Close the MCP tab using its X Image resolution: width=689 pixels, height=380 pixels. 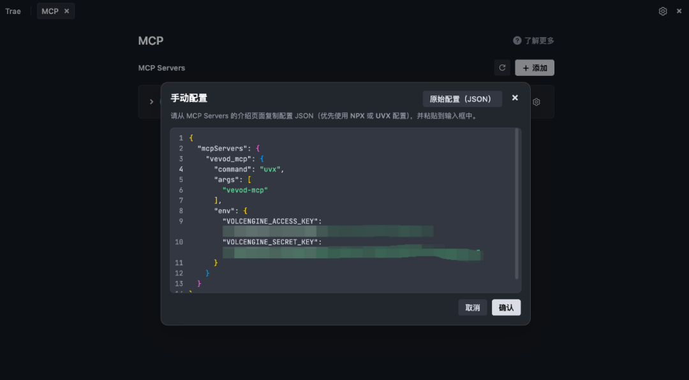coord(67,11)
